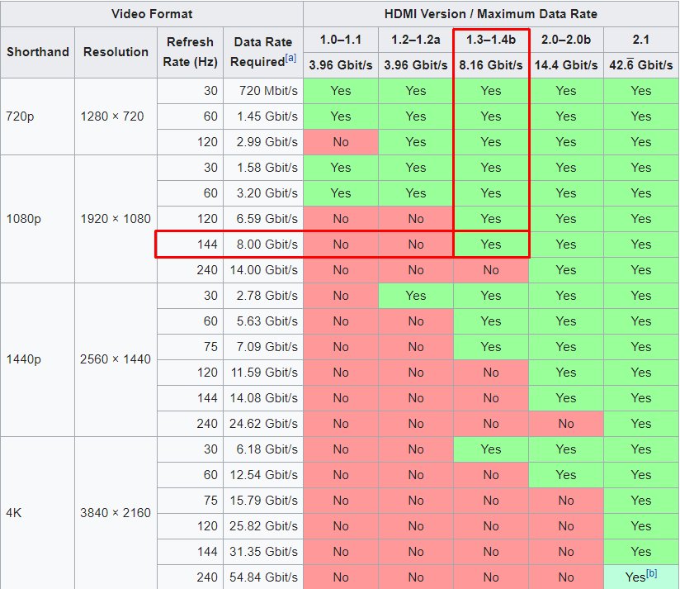Image resolution: width=680 pixels, height=589 pixels.
Task: Click the '4K' shorthand cell
Action: [38, 513]
